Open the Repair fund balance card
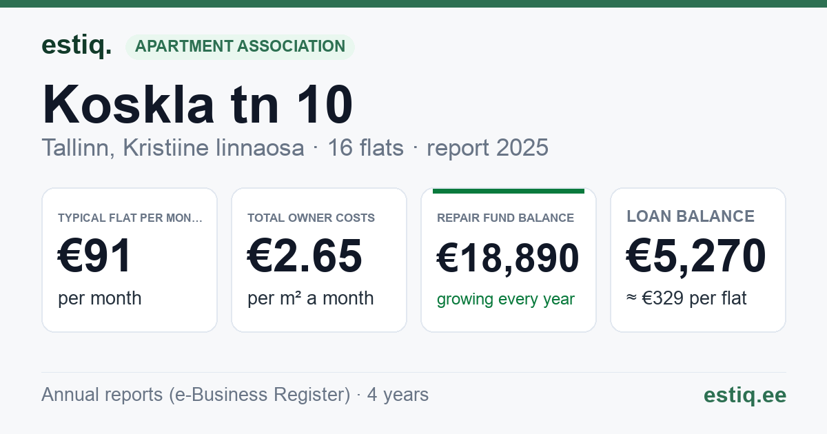The height and width of the screenshot is (434, 827). [509, 260]
